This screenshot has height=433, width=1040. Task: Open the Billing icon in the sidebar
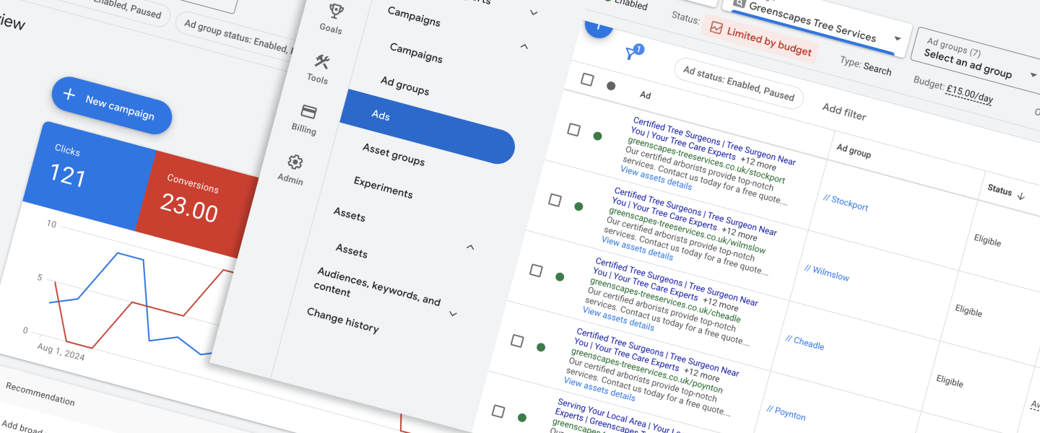(x=305, y=118)
